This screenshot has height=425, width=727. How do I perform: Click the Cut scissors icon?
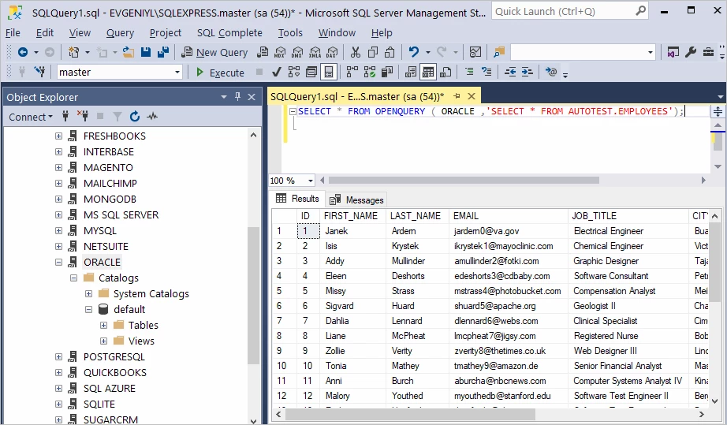coord(355,52)
